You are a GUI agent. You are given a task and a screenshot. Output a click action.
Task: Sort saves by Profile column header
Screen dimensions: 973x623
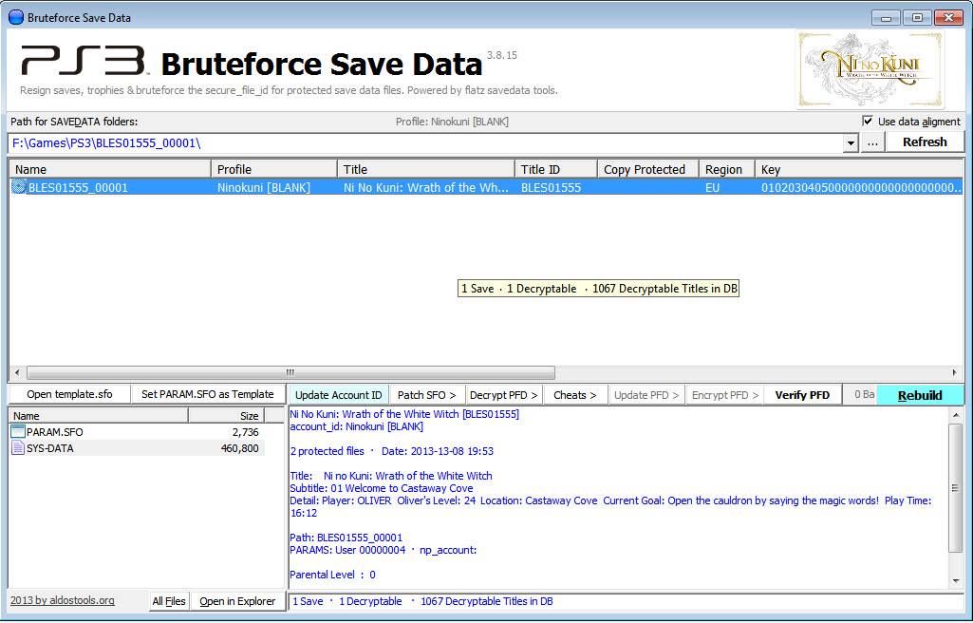[x=274, y=169]
